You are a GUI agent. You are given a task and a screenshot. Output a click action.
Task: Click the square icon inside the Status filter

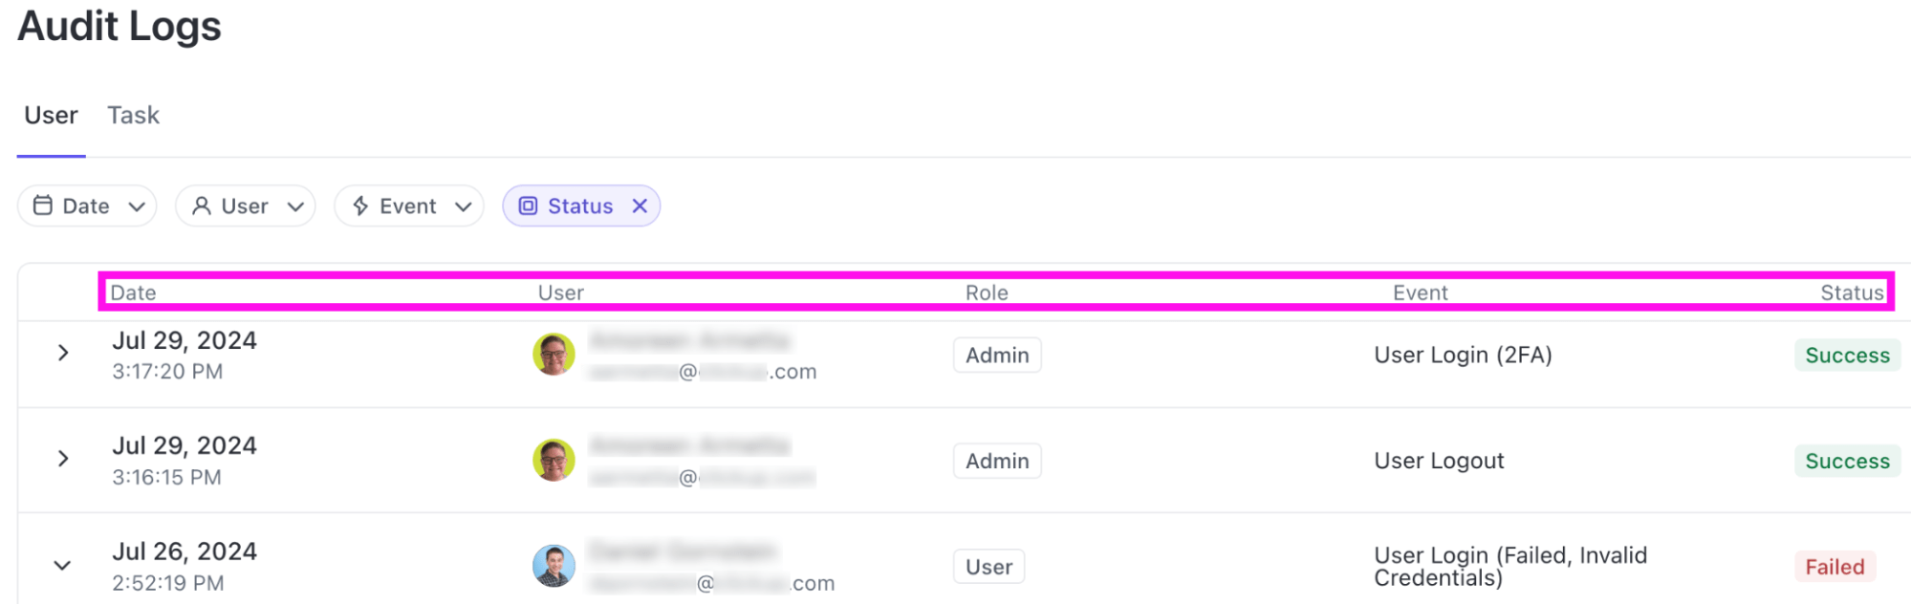point(528,205)
